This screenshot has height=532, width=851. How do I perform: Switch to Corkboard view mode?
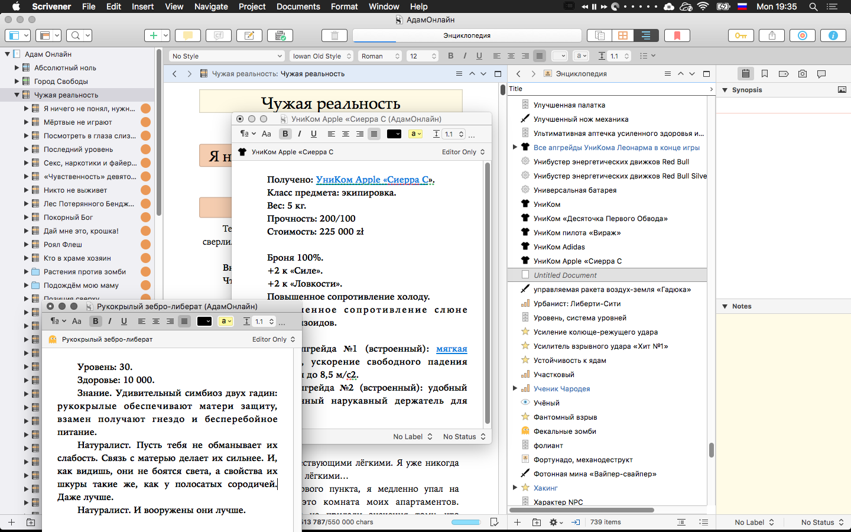point(623,35)
